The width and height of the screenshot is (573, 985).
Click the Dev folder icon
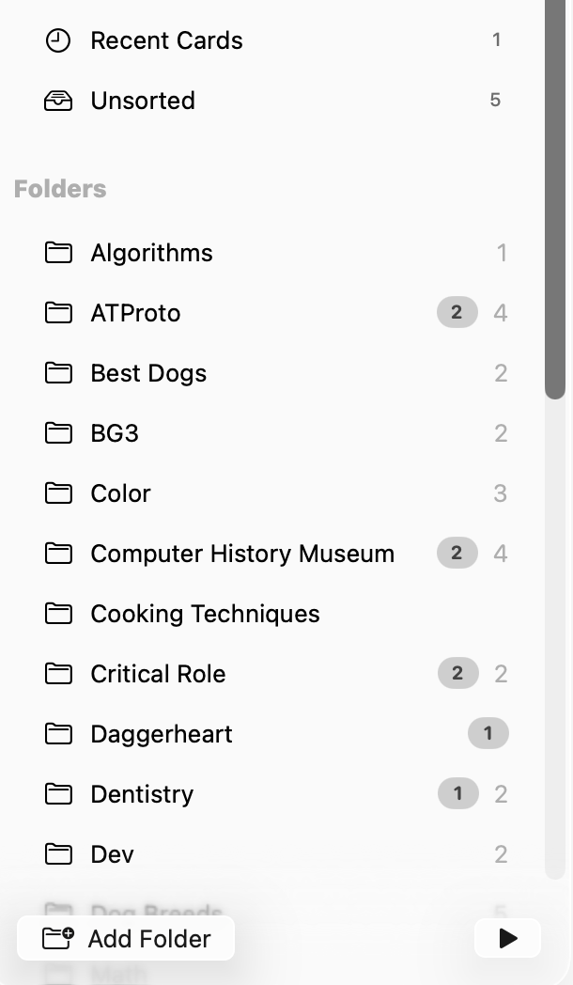pos(58,854)
